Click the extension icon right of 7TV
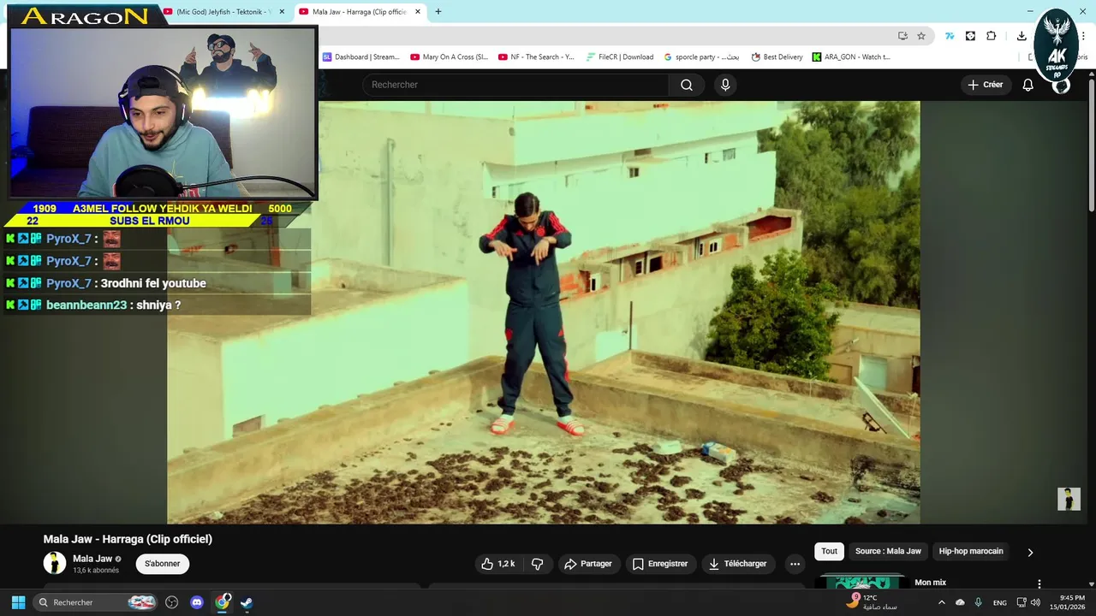 (x=970, y=36)
